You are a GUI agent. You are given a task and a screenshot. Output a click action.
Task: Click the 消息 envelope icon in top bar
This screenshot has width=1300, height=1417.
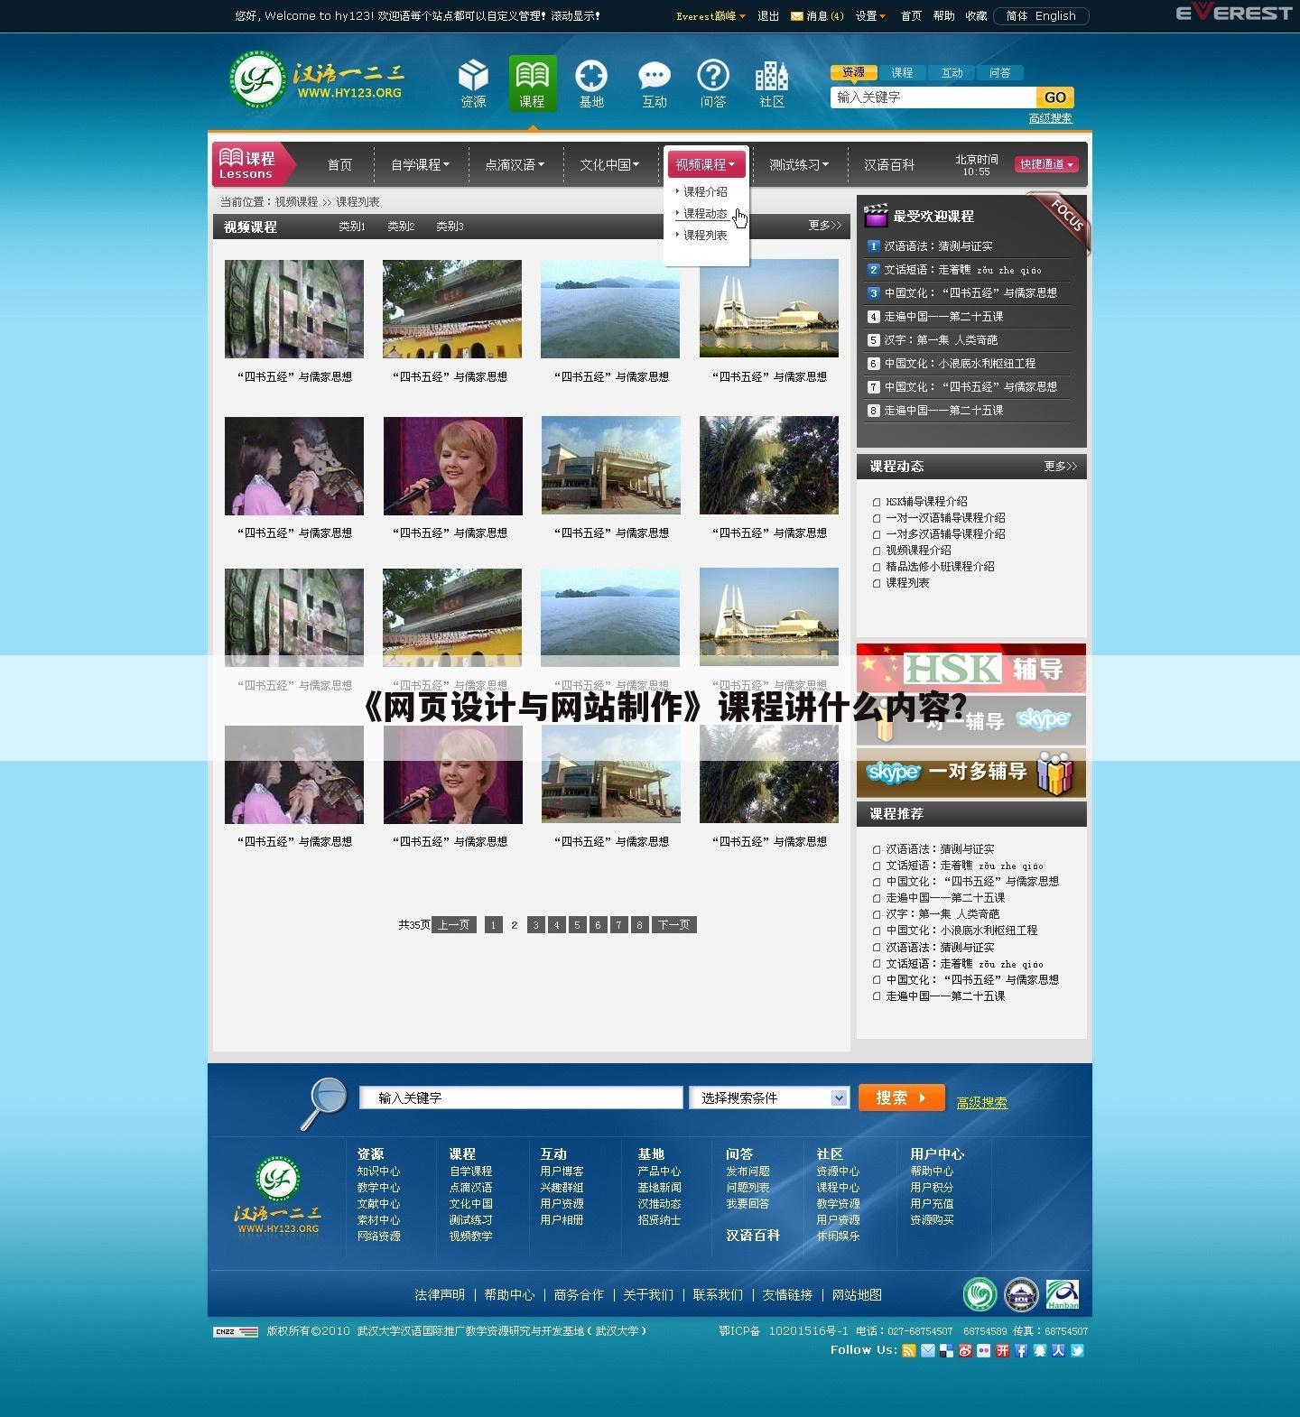tap(796, 16)
